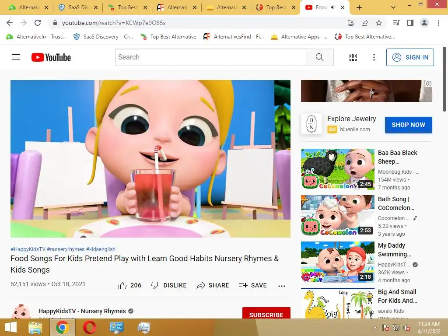The width and height of the screenshot is (448, 336).
Task: Open the taskbar clock showing 11:24 AM
Action: [429, 328]
